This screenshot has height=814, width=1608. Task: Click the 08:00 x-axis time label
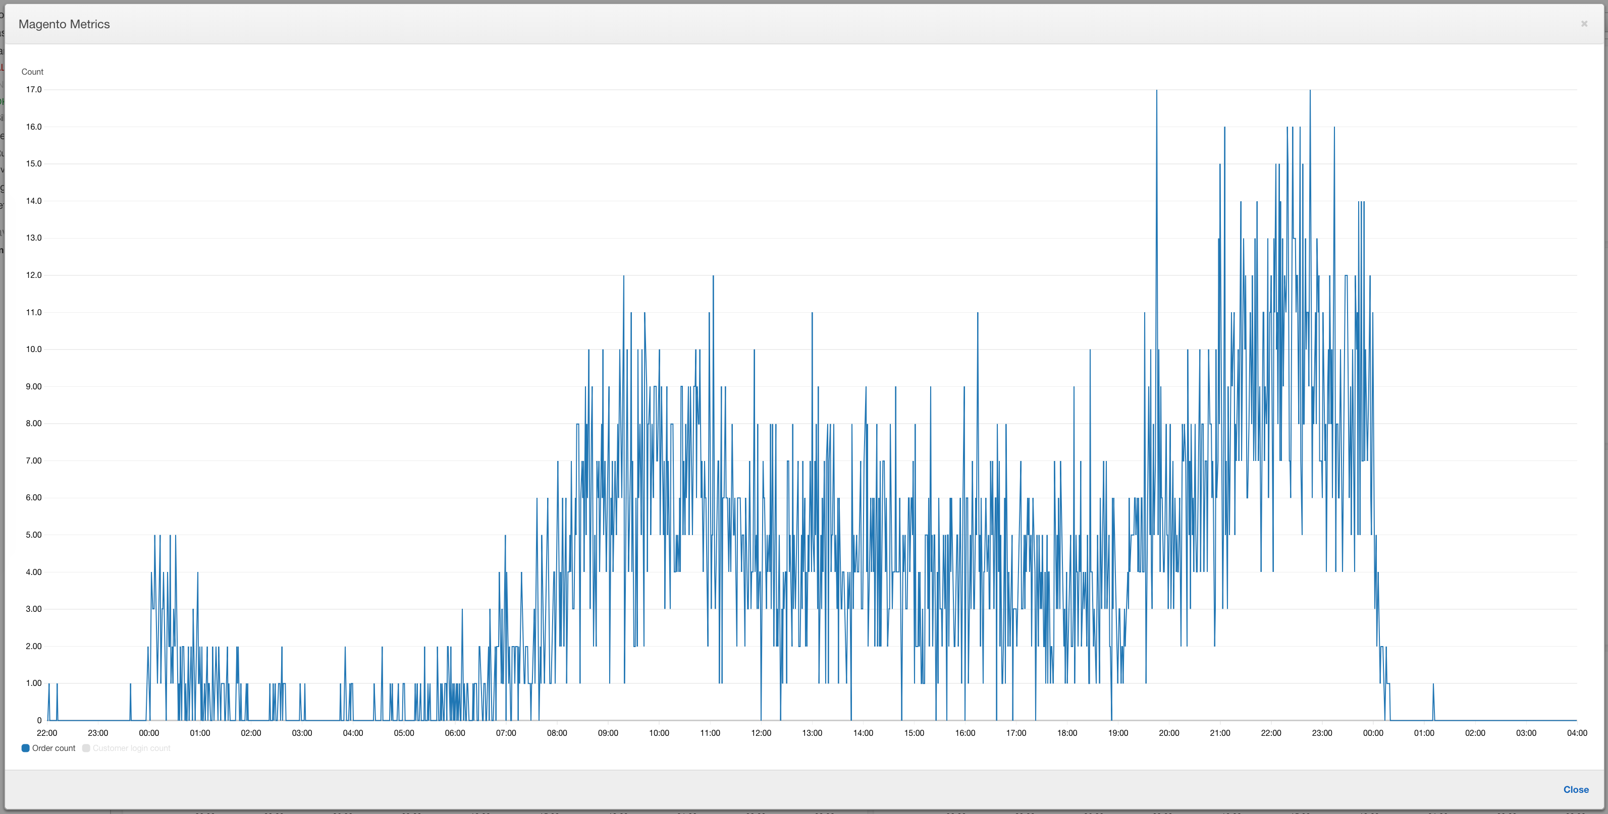tap(557, 733)
